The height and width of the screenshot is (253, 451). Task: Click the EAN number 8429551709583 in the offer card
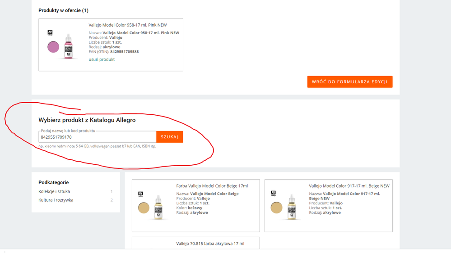tap(124, 52)
